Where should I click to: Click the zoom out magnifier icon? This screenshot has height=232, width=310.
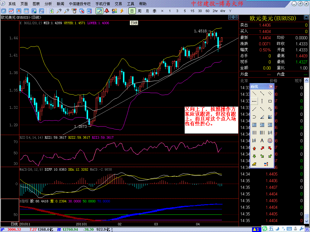coord(67,11)
